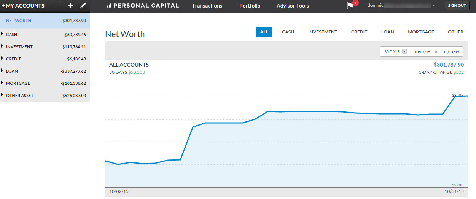Click the Other Asset balance $626,087.00

tap(74, 96)
